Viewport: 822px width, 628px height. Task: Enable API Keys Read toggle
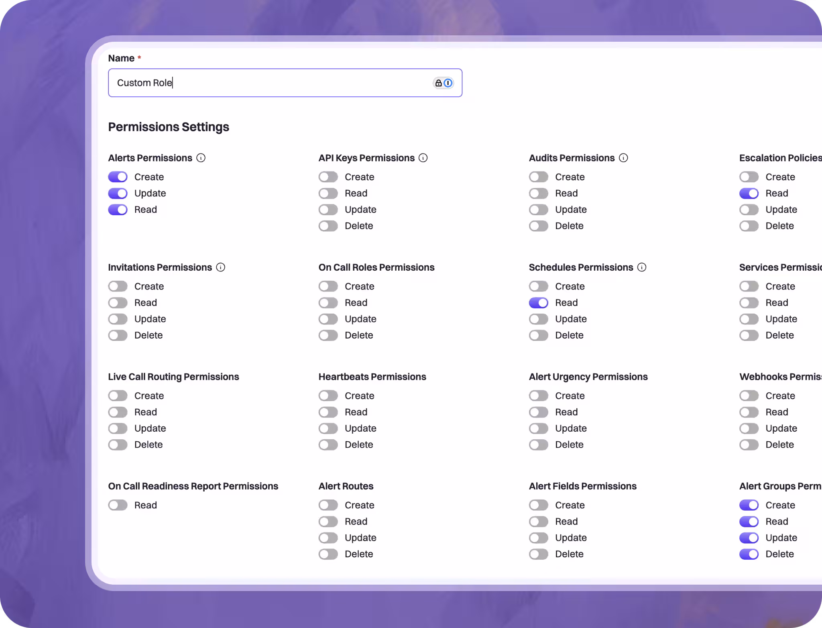328,193
